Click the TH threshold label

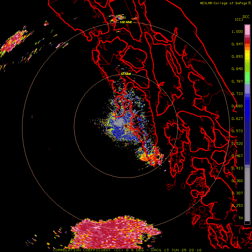[x=241, y=218]
